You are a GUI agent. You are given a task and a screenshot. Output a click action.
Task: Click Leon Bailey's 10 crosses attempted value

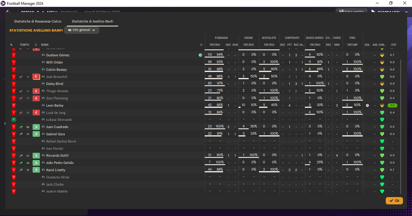pyautogui.click(x=244, y=105)
